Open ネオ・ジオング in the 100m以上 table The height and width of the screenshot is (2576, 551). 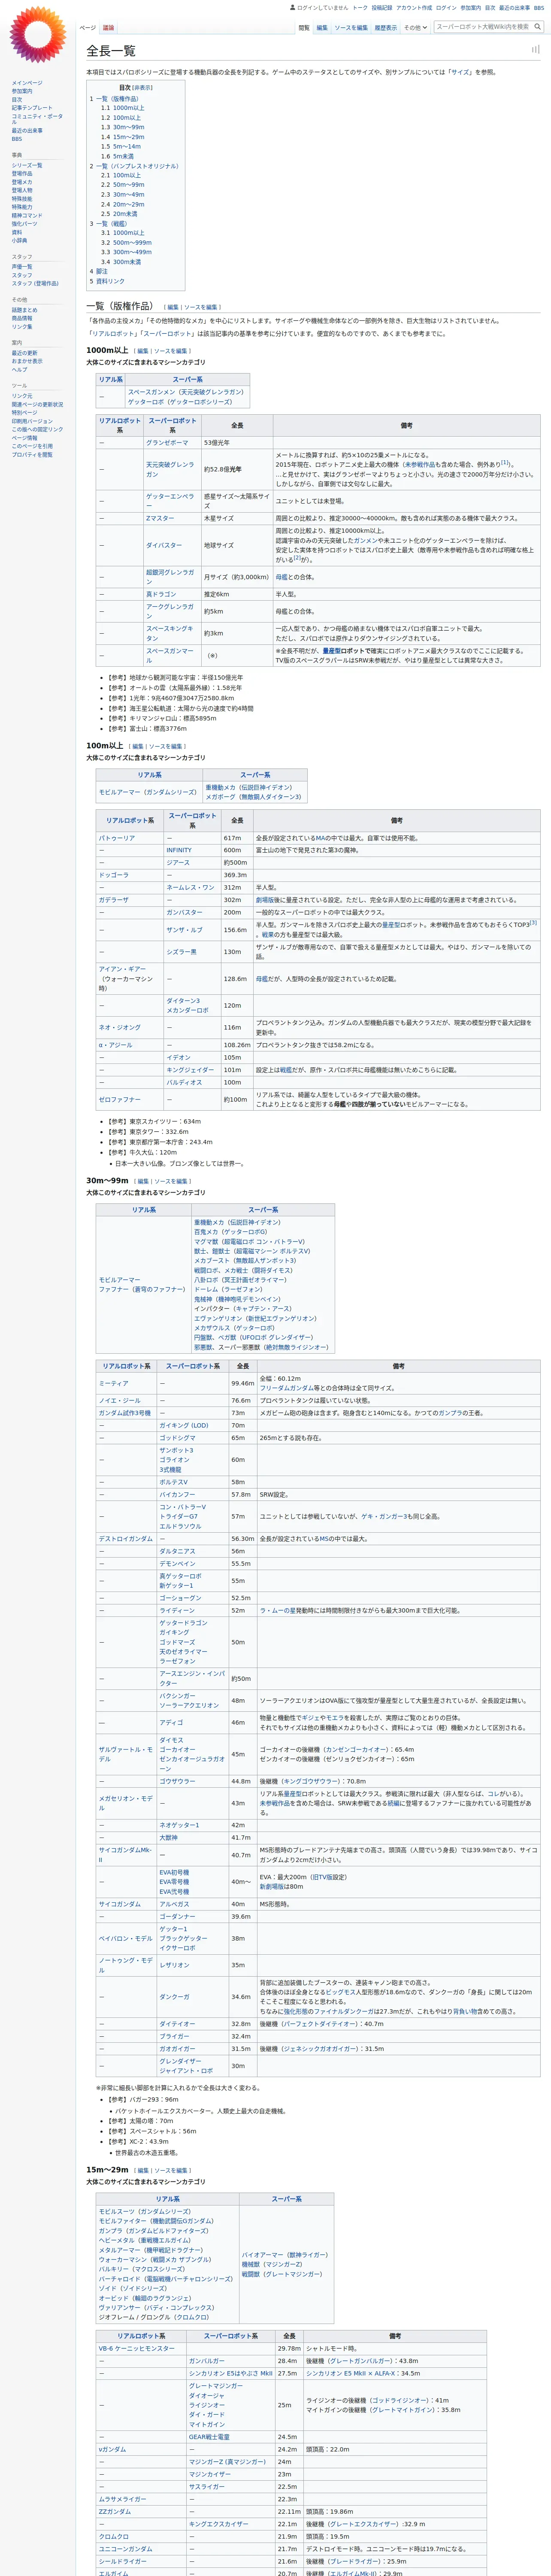(120, 1027)
